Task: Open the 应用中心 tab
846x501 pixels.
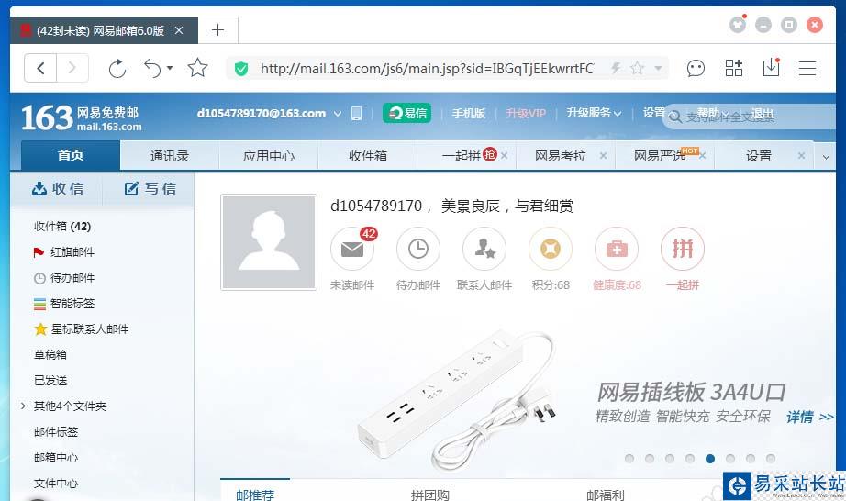Action: click(269, 156)
